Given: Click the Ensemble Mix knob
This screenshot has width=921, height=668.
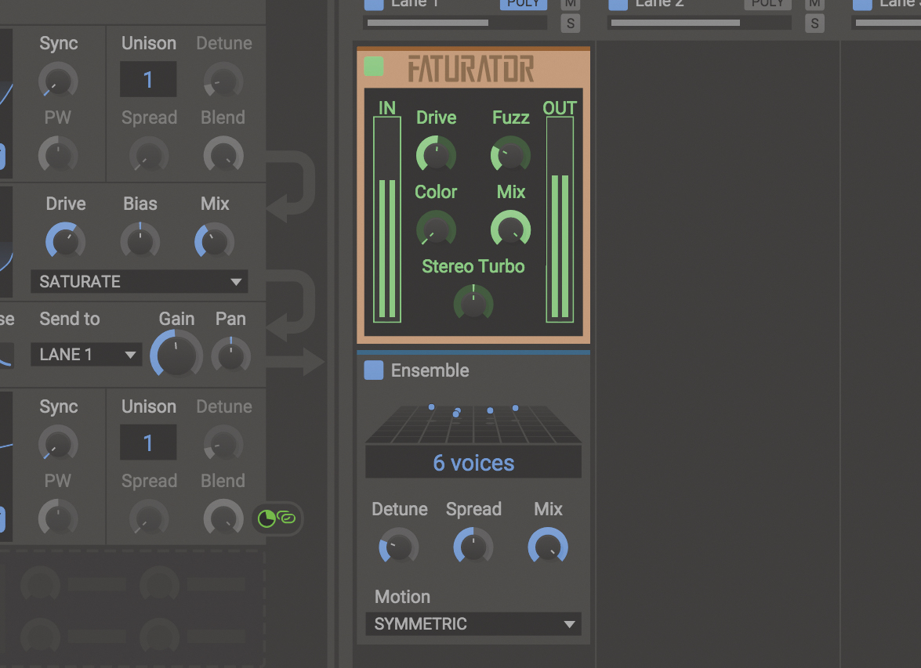Looking at the screenshot, I should (x=548, y=547).
